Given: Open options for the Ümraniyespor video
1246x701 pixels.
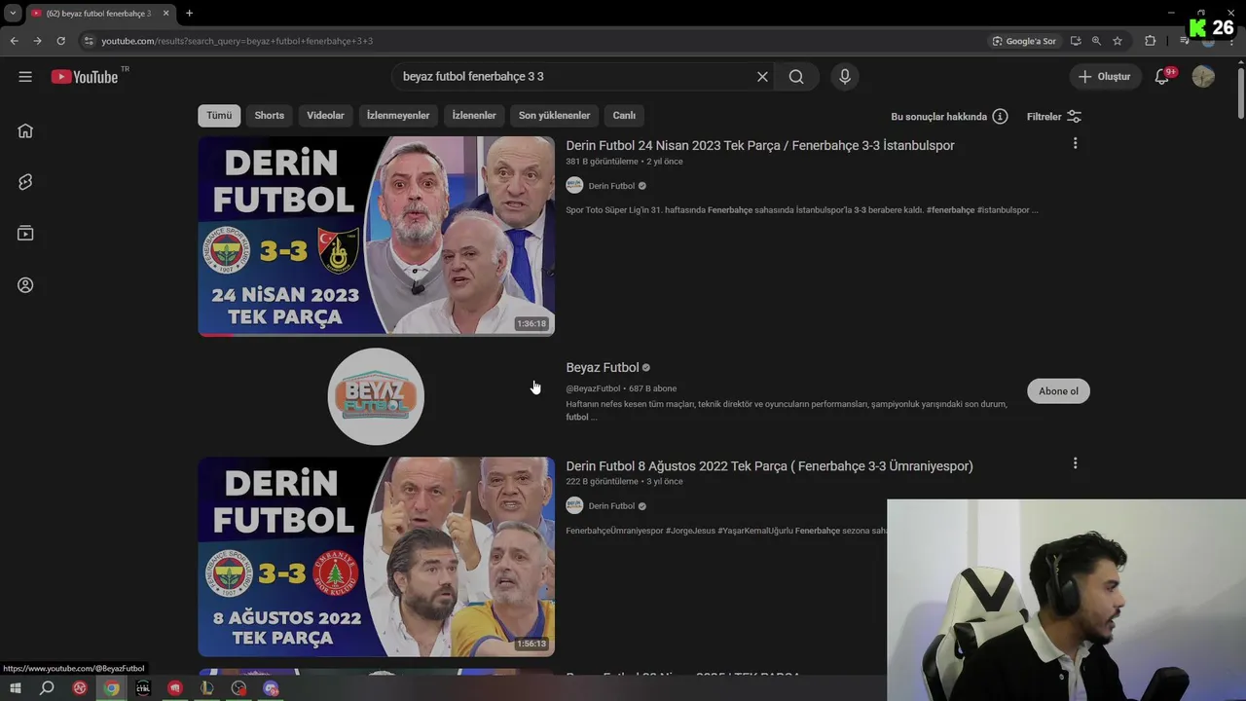Looking at the screenshot, I should point(1075,463).
